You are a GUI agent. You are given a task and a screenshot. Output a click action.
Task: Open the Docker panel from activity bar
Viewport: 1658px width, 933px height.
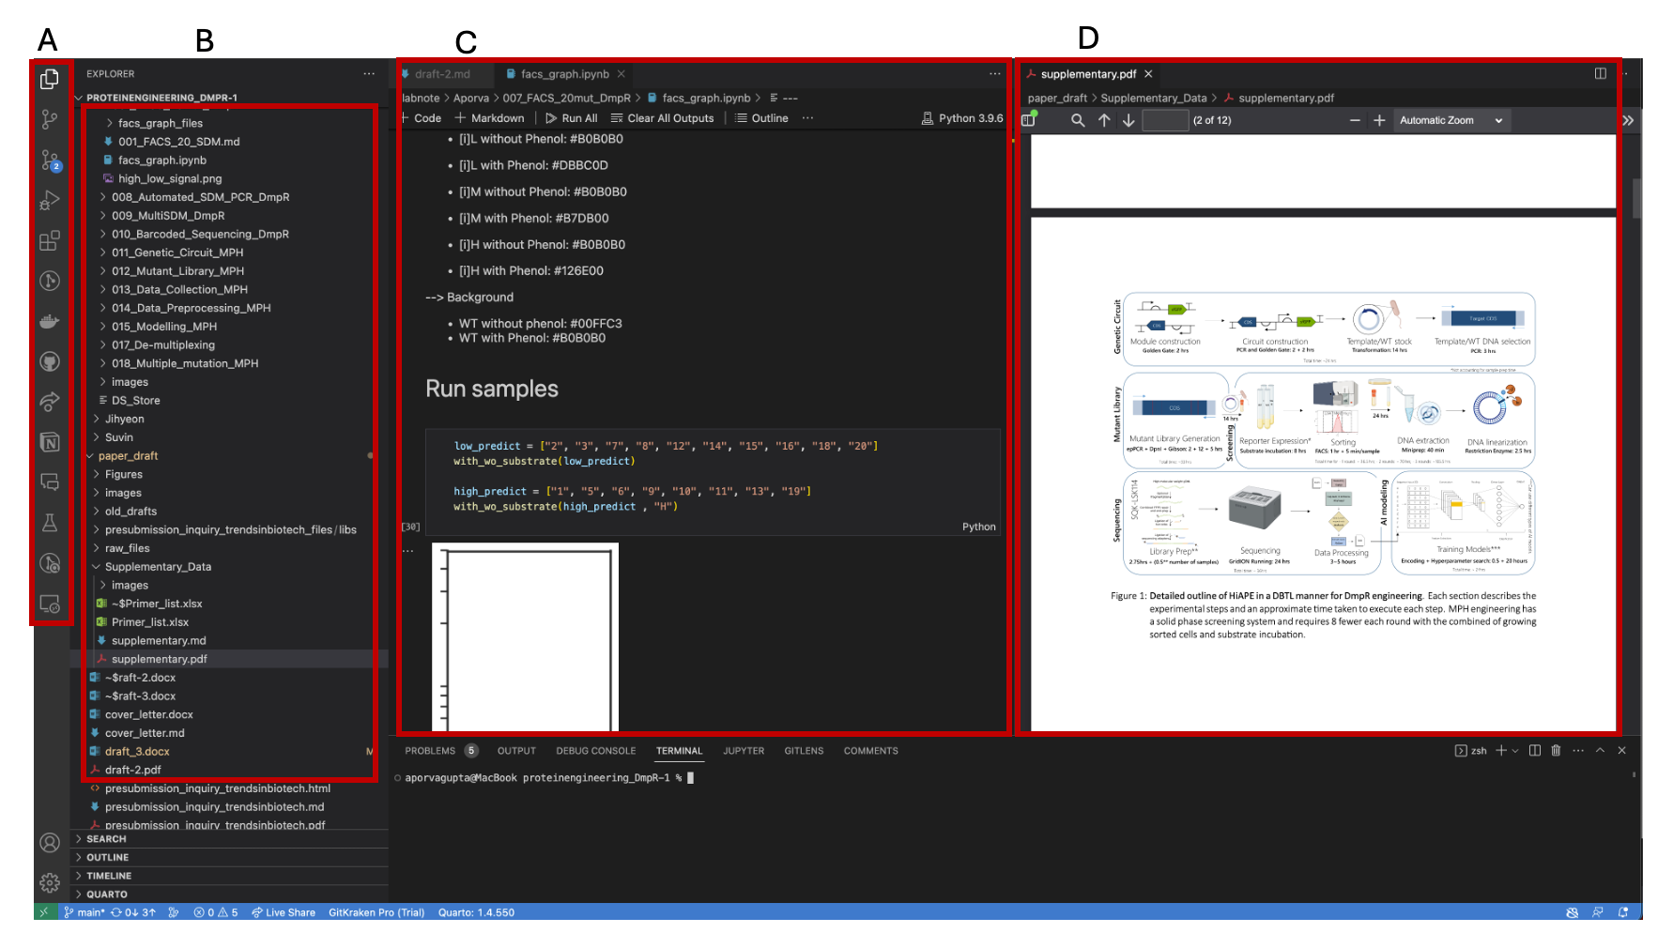tap(50, 322)
